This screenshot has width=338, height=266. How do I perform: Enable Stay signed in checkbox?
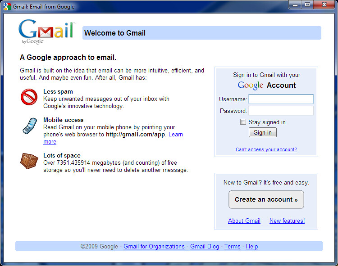[x=243, y=122]
